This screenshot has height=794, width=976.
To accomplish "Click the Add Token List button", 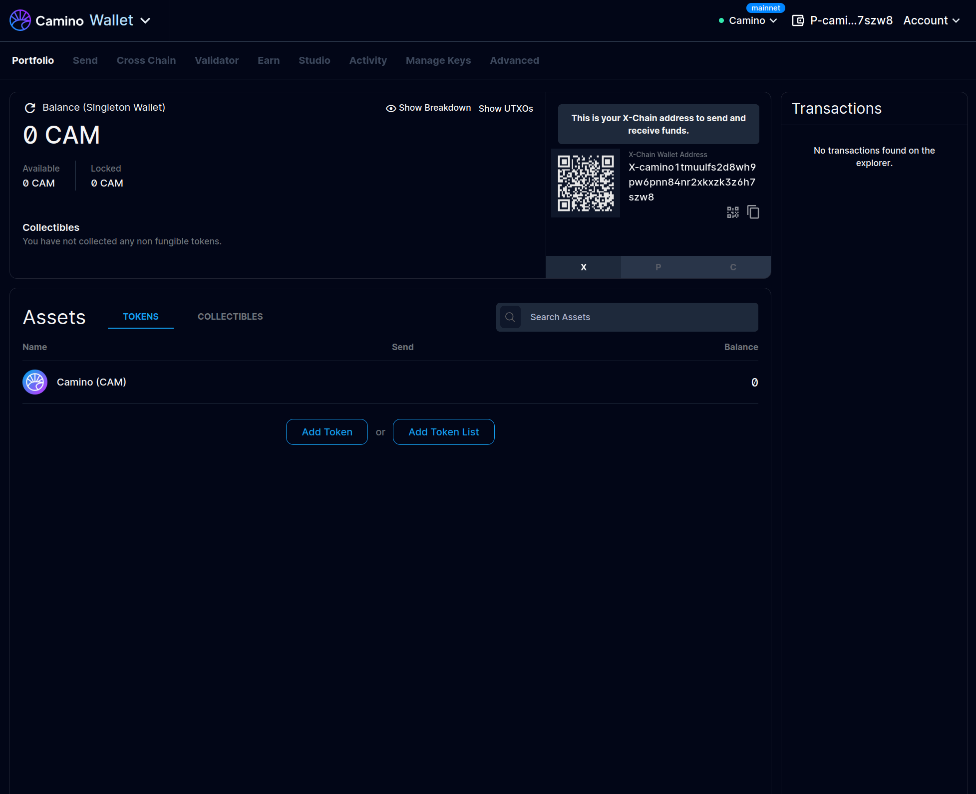I will point(443,432).
